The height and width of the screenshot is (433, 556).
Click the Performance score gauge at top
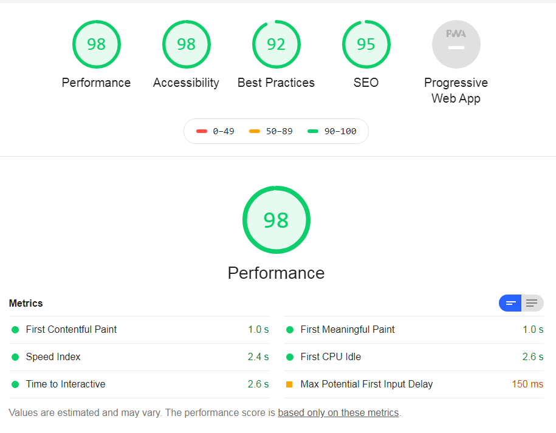[96, 44]
